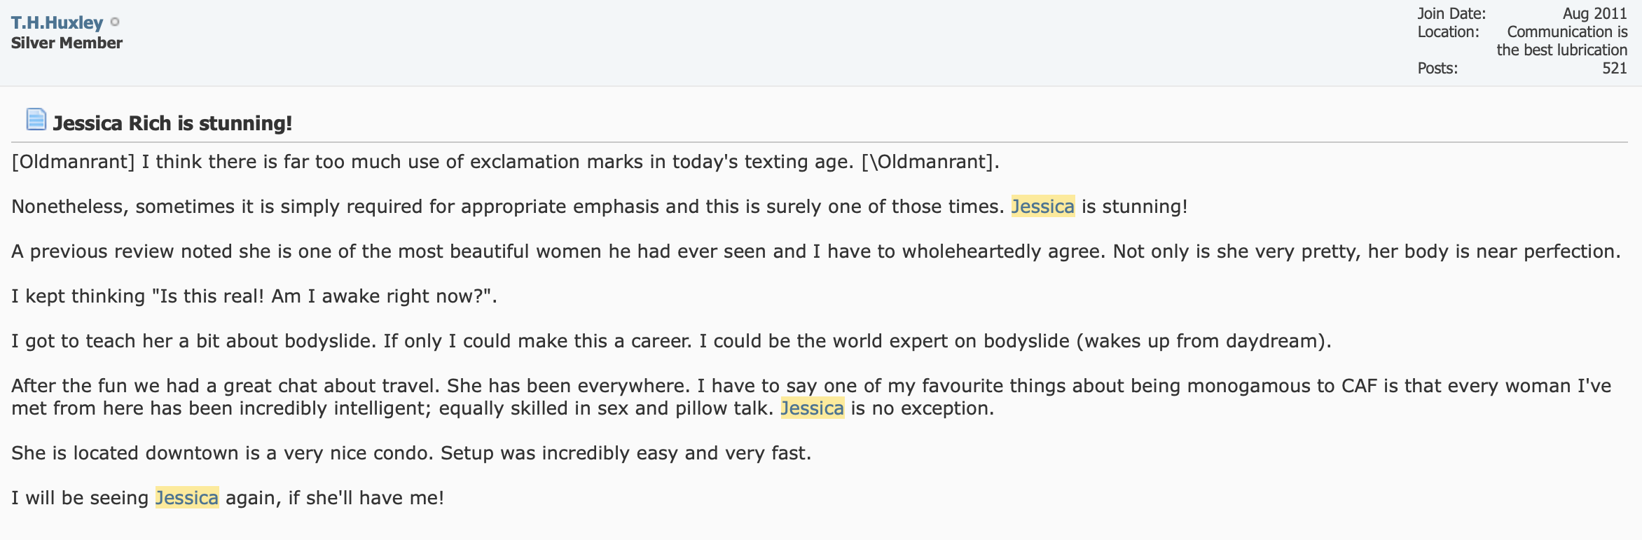Click the line "She is located downtown"
The width and height of the screenshot is (1642, 540).
411,453
